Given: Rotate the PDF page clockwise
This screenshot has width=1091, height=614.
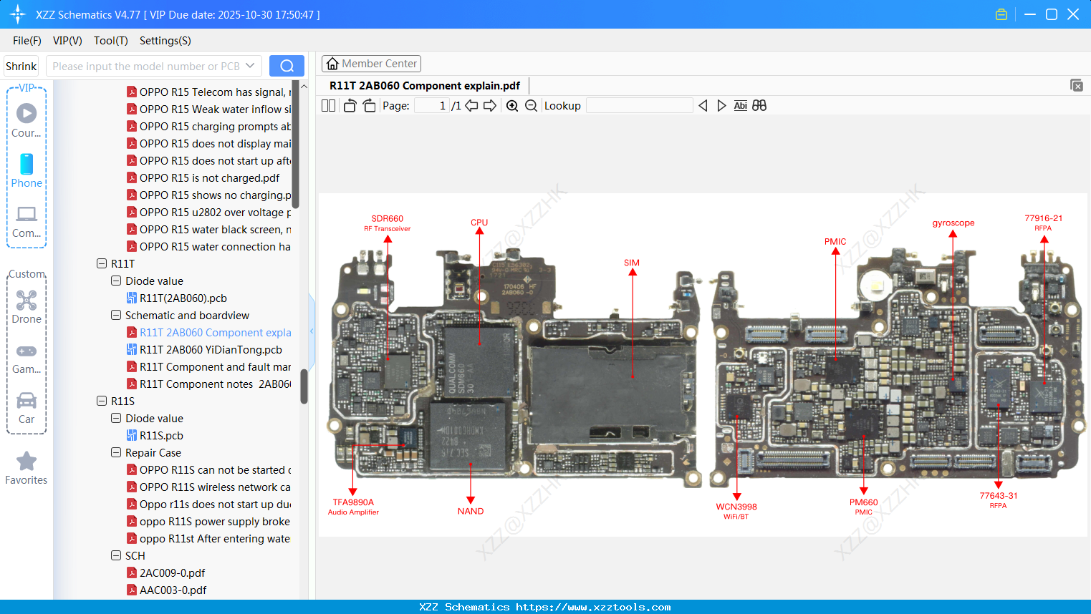Looking at the screenshot, I should pos(368,104).
